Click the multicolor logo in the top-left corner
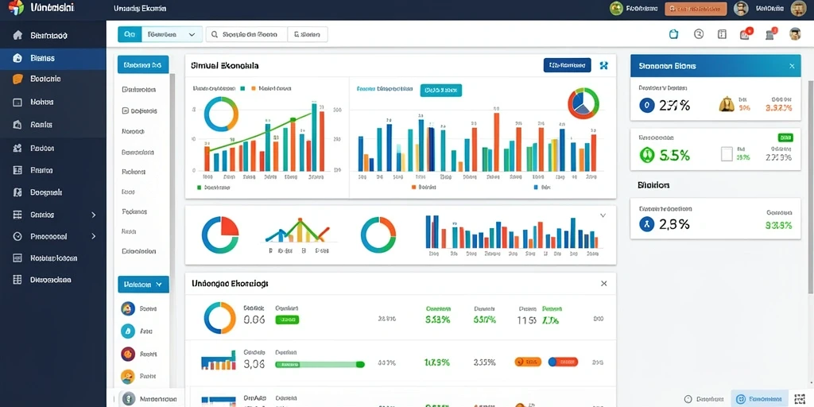This screenshot has height=407, width=814. pyautogui.click(x=17, y=8)
